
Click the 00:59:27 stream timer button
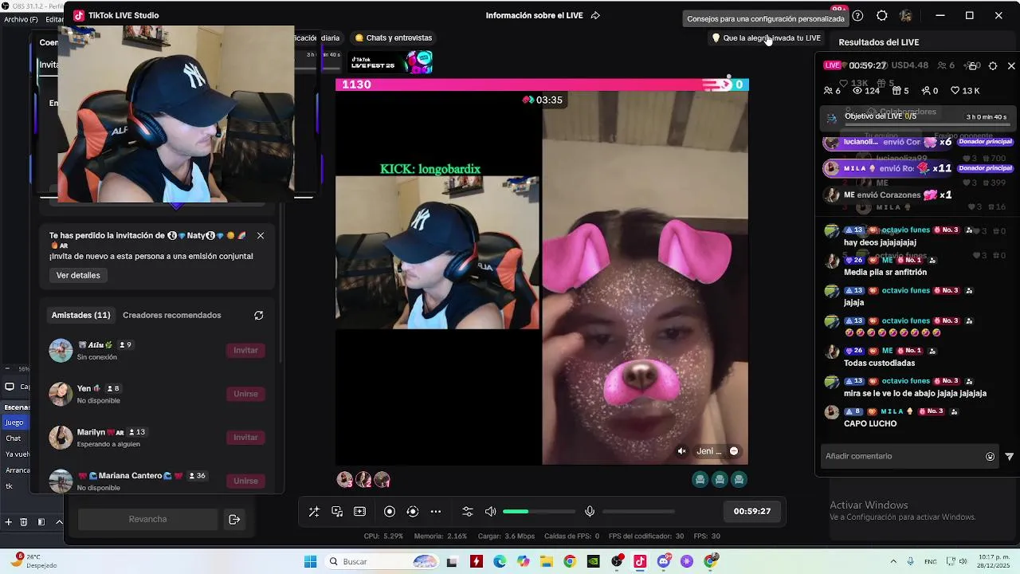tap(752, 512)
